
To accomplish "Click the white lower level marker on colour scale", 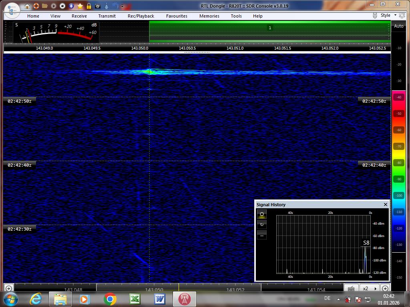I will tap(398, 253).
